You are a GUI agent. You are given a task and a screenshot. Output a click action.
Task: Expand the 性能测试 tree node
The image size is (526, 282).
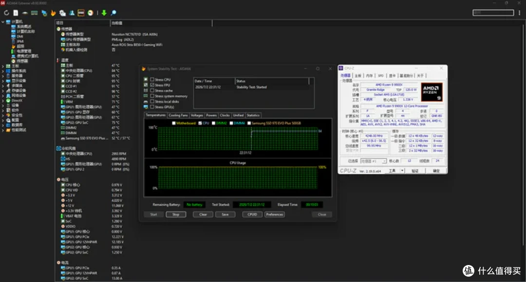tap(3, 130)
